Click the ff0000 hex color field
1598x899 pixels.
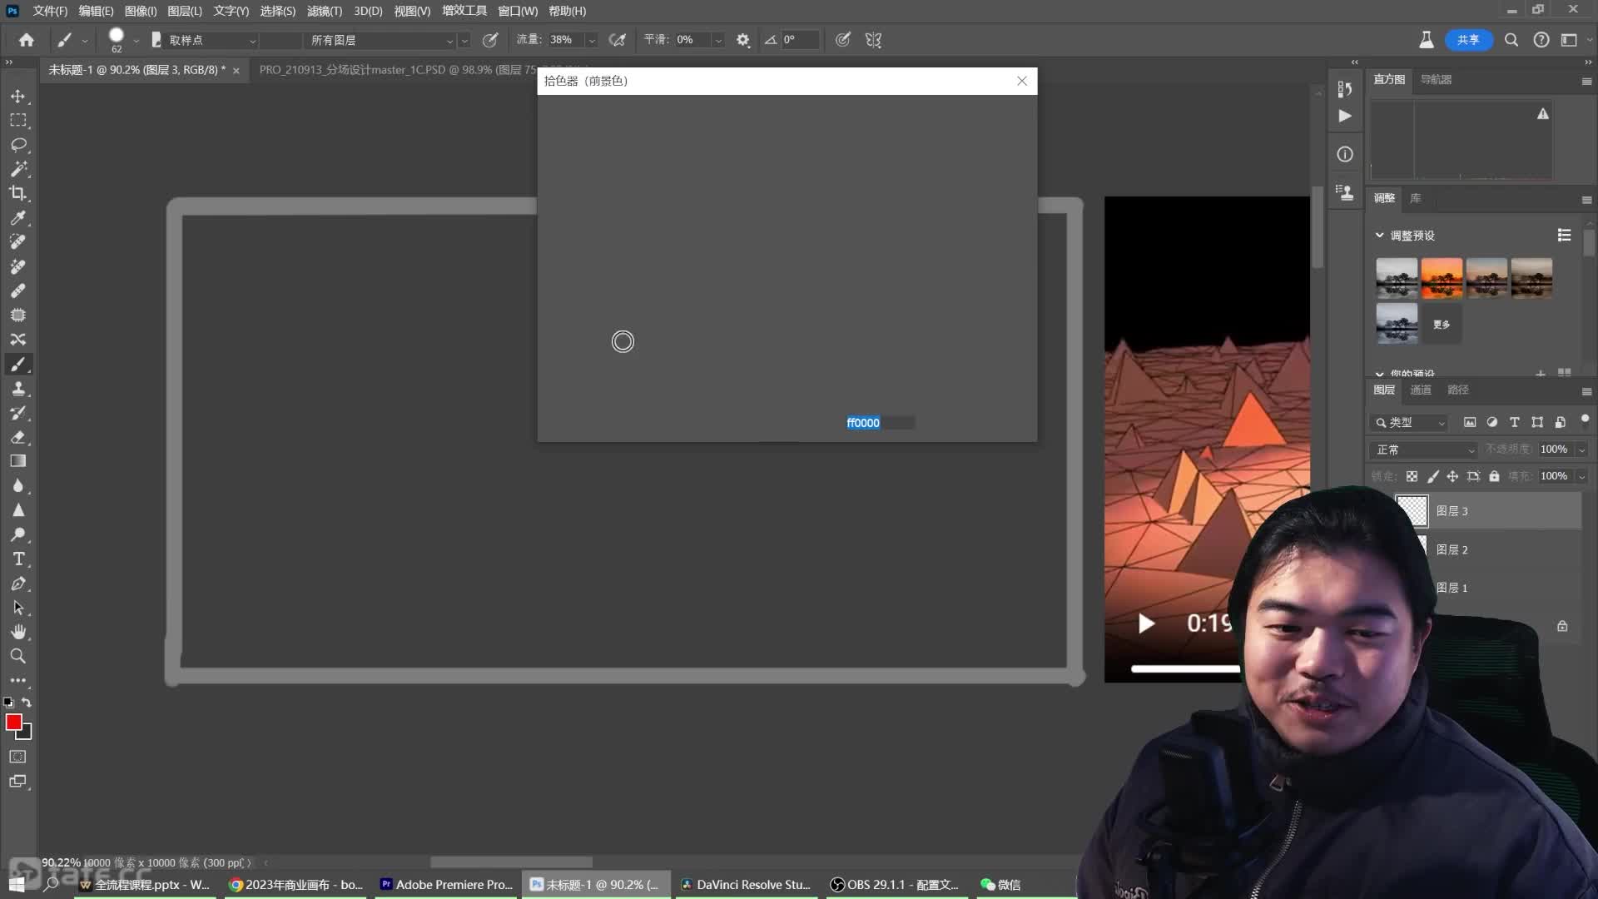coord(880,423)
